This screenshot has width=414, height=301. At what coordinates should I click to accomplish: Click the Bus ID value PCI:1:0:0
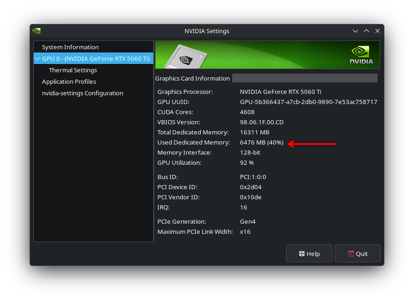253,177
